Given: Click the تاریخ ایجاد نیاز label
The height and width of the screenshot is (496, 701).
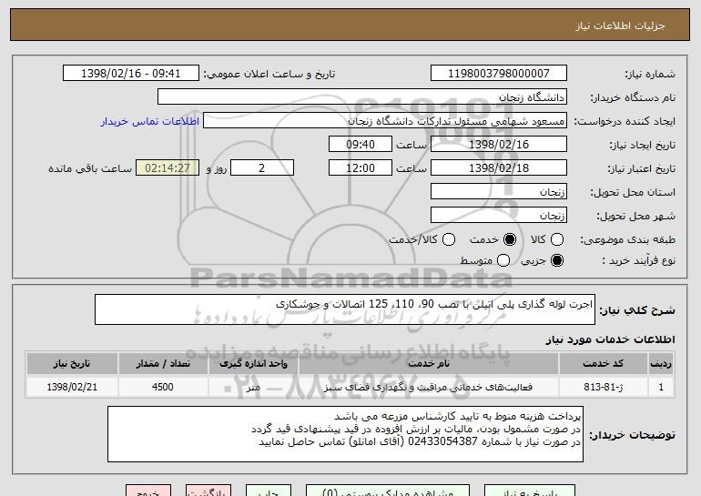Looking at the screenshot, I should point(643,146).
